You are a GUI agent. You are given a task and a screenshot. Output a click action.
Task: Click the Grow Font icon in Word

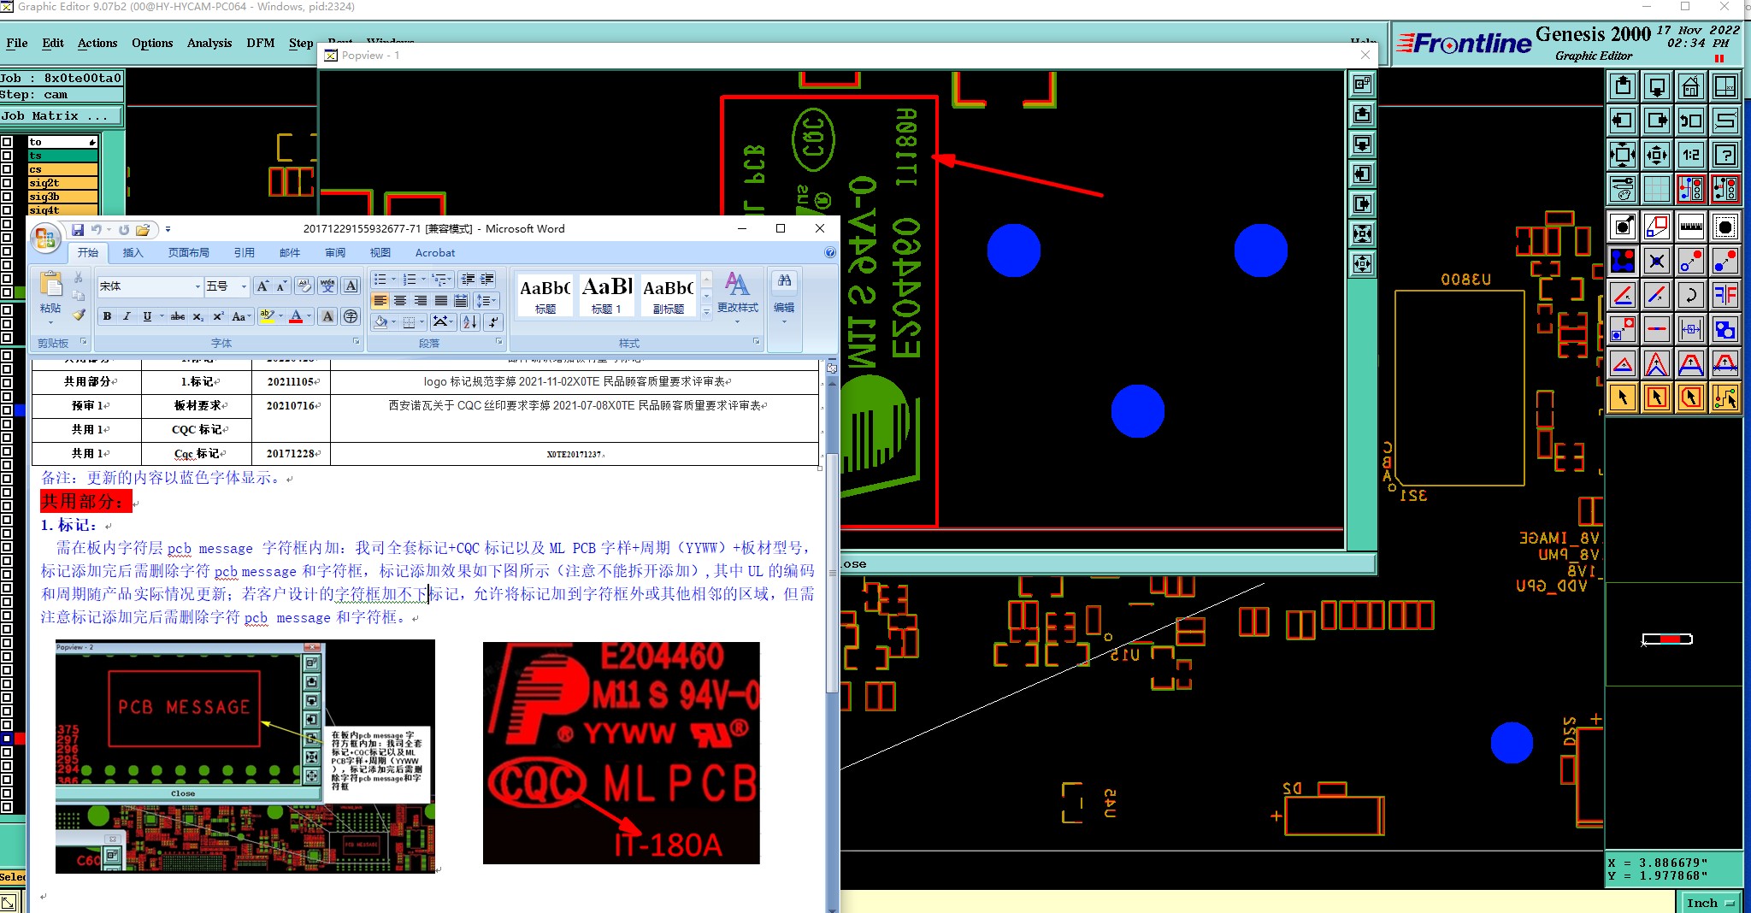(262, 286)
